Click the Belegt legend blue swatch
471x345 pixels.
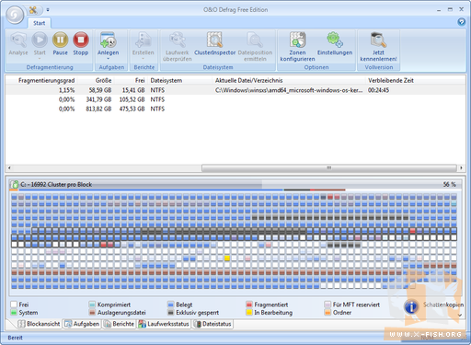[x=171, y=305]
